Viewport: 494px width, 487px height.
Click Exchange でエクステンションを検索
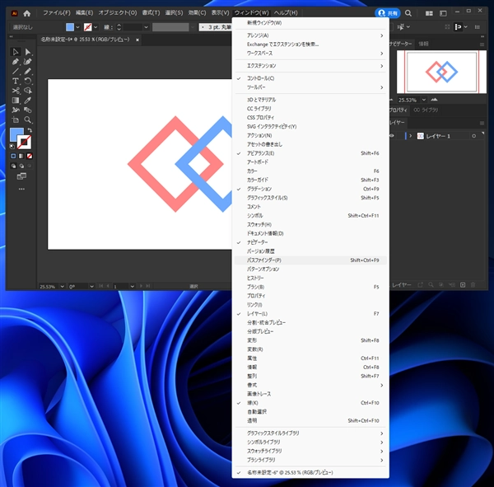(310, 44)
